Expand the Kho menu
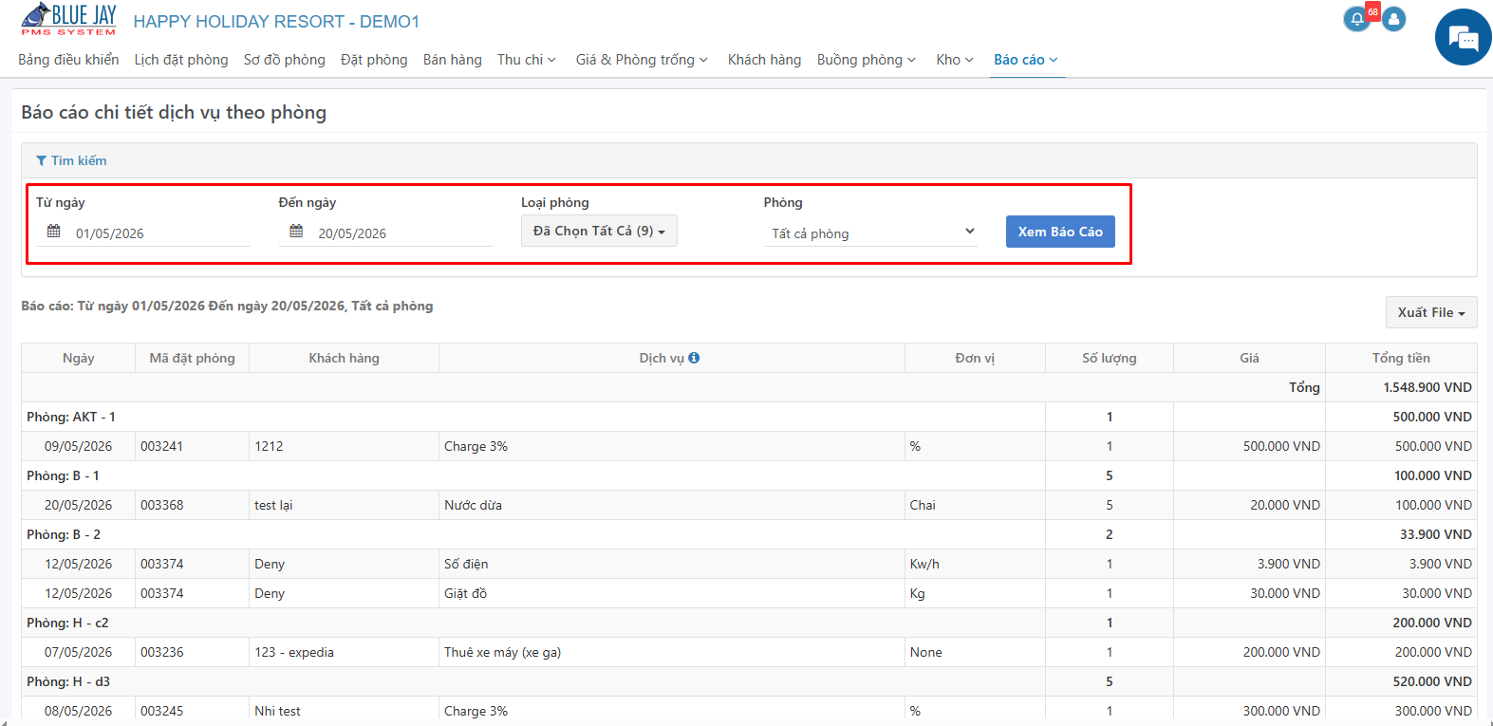1493x726 pixels. (x=955, y=60)
